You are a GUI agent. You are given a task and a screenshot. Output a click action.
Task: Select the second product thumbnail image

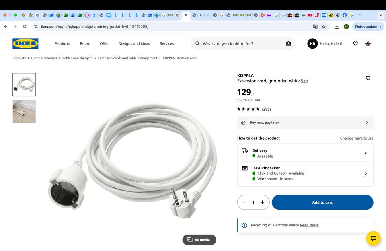point(24,111)
